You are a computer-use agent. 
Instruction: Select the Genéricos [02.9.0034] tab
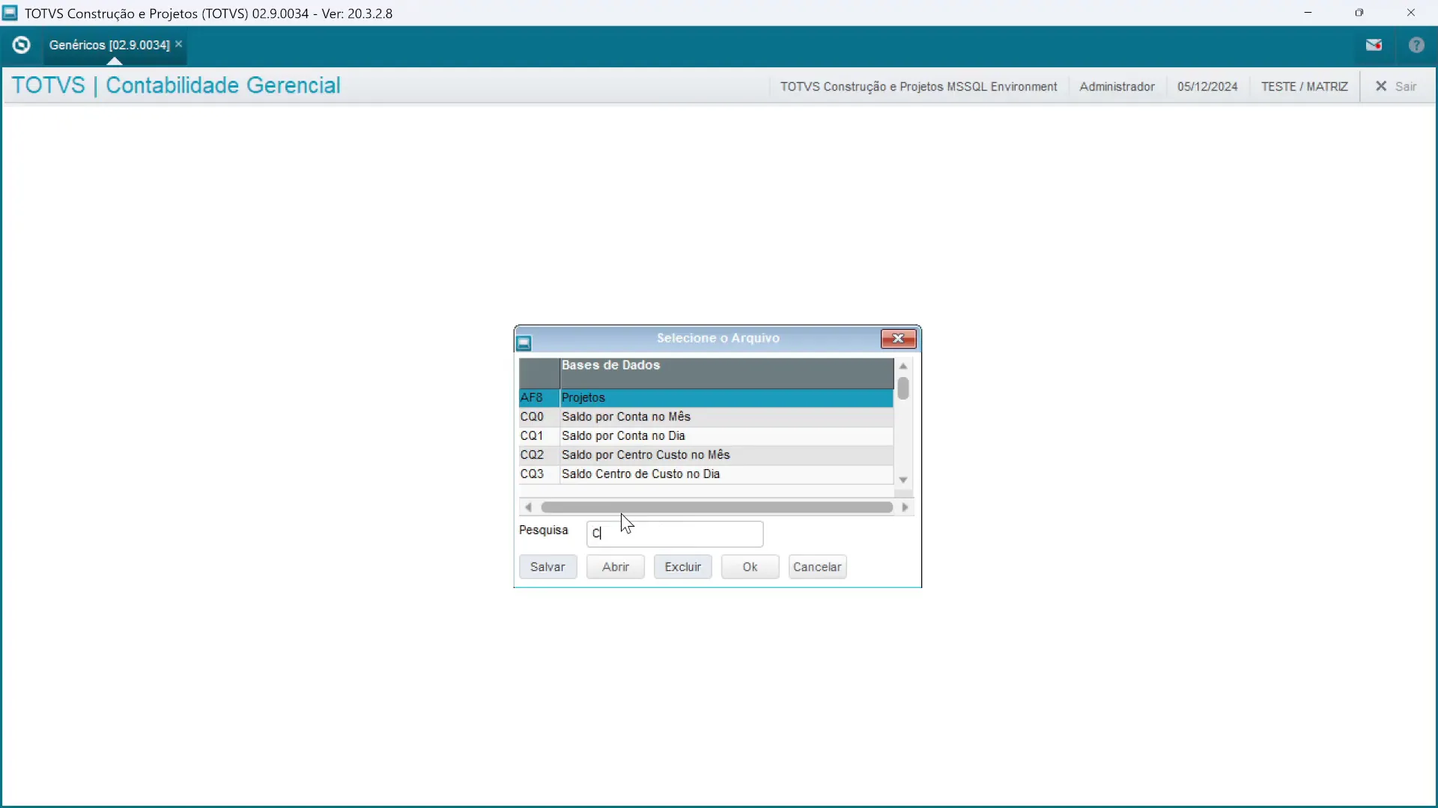[x=109, y=46]
